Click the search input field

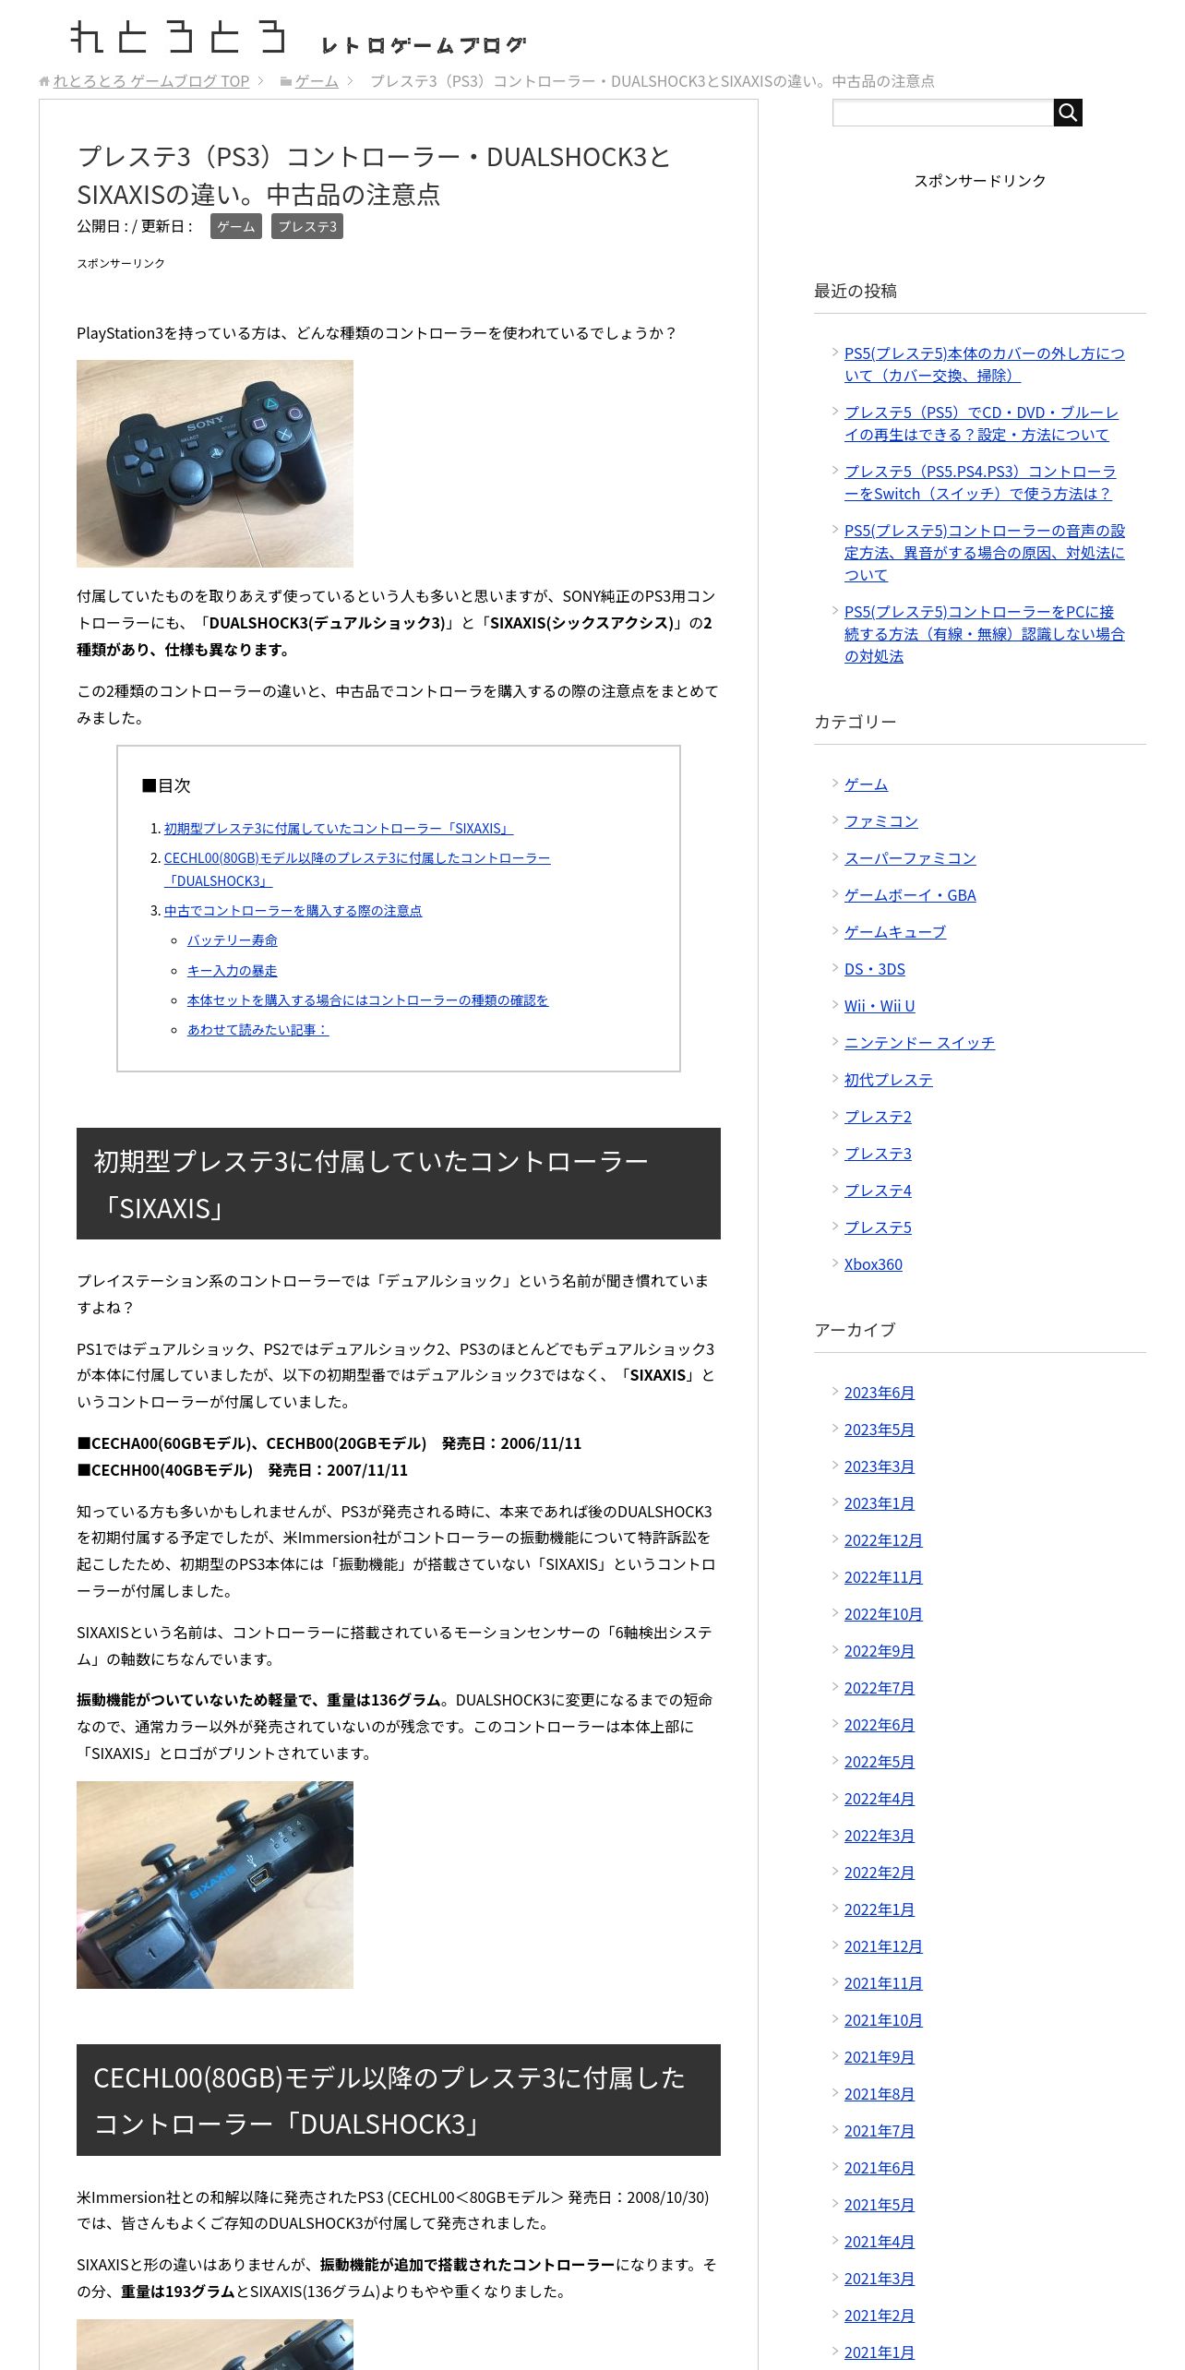pyautogui.click(x=942, y=113)
